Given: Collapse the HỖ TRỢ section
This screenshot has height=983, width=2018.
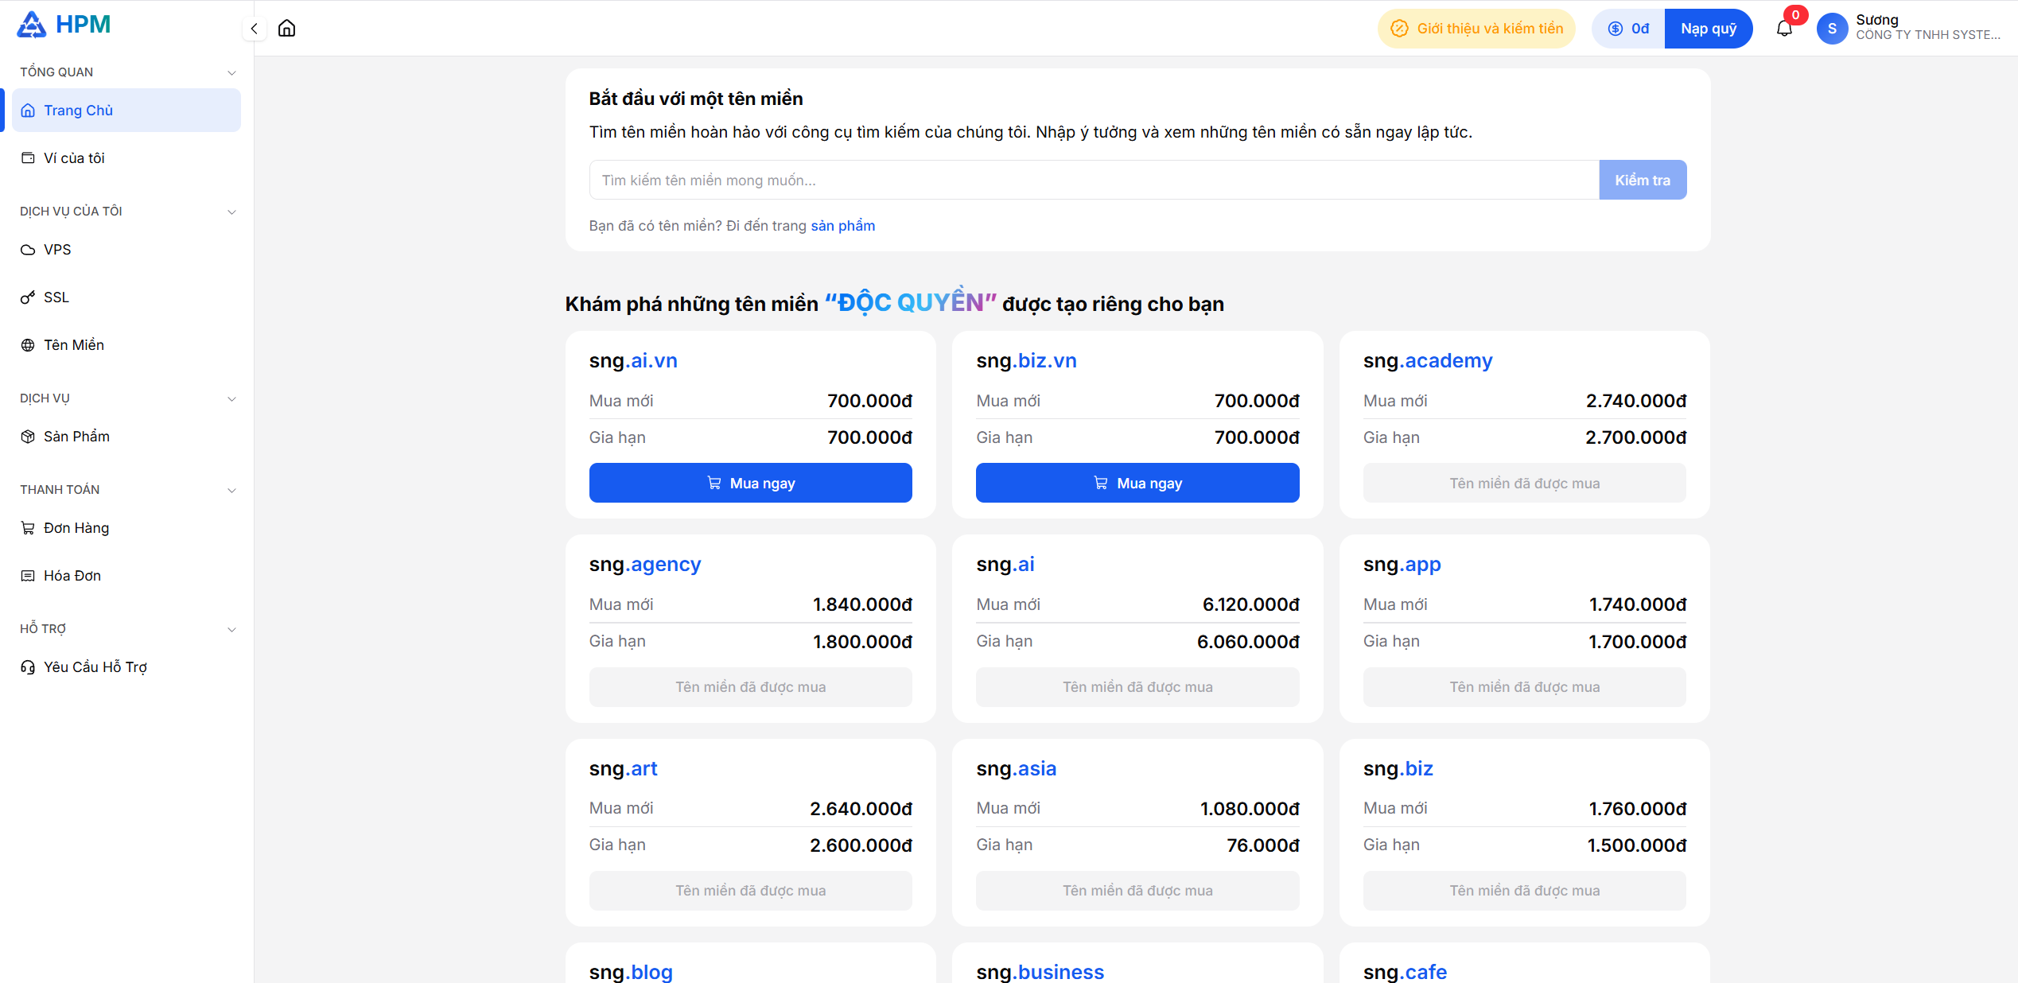Looking at the screenshot, I should tap(231, 629).
